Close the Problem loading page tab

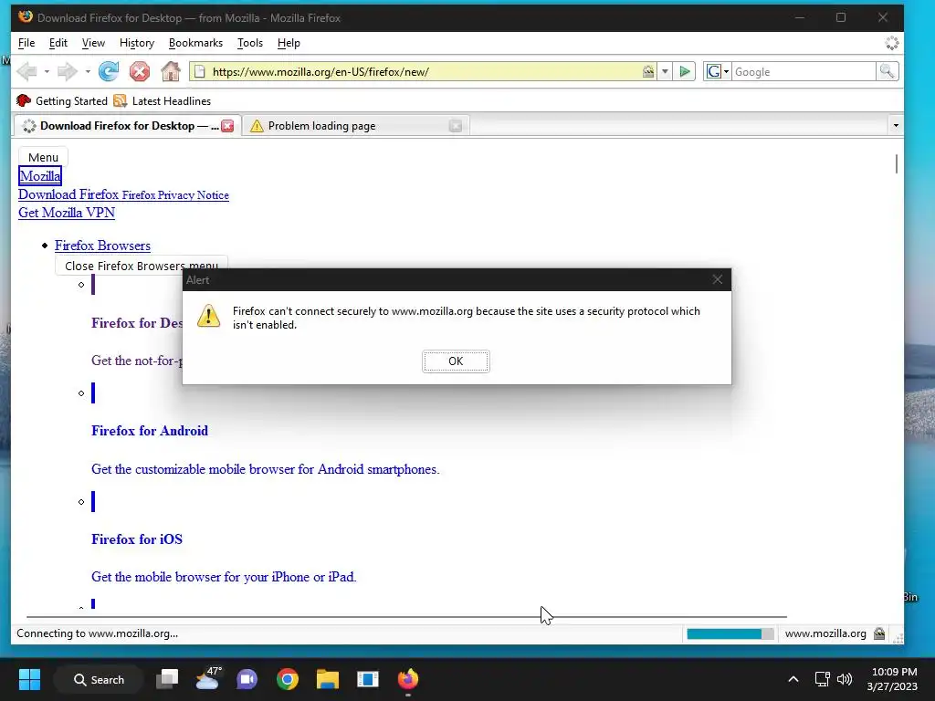[455, 126]
